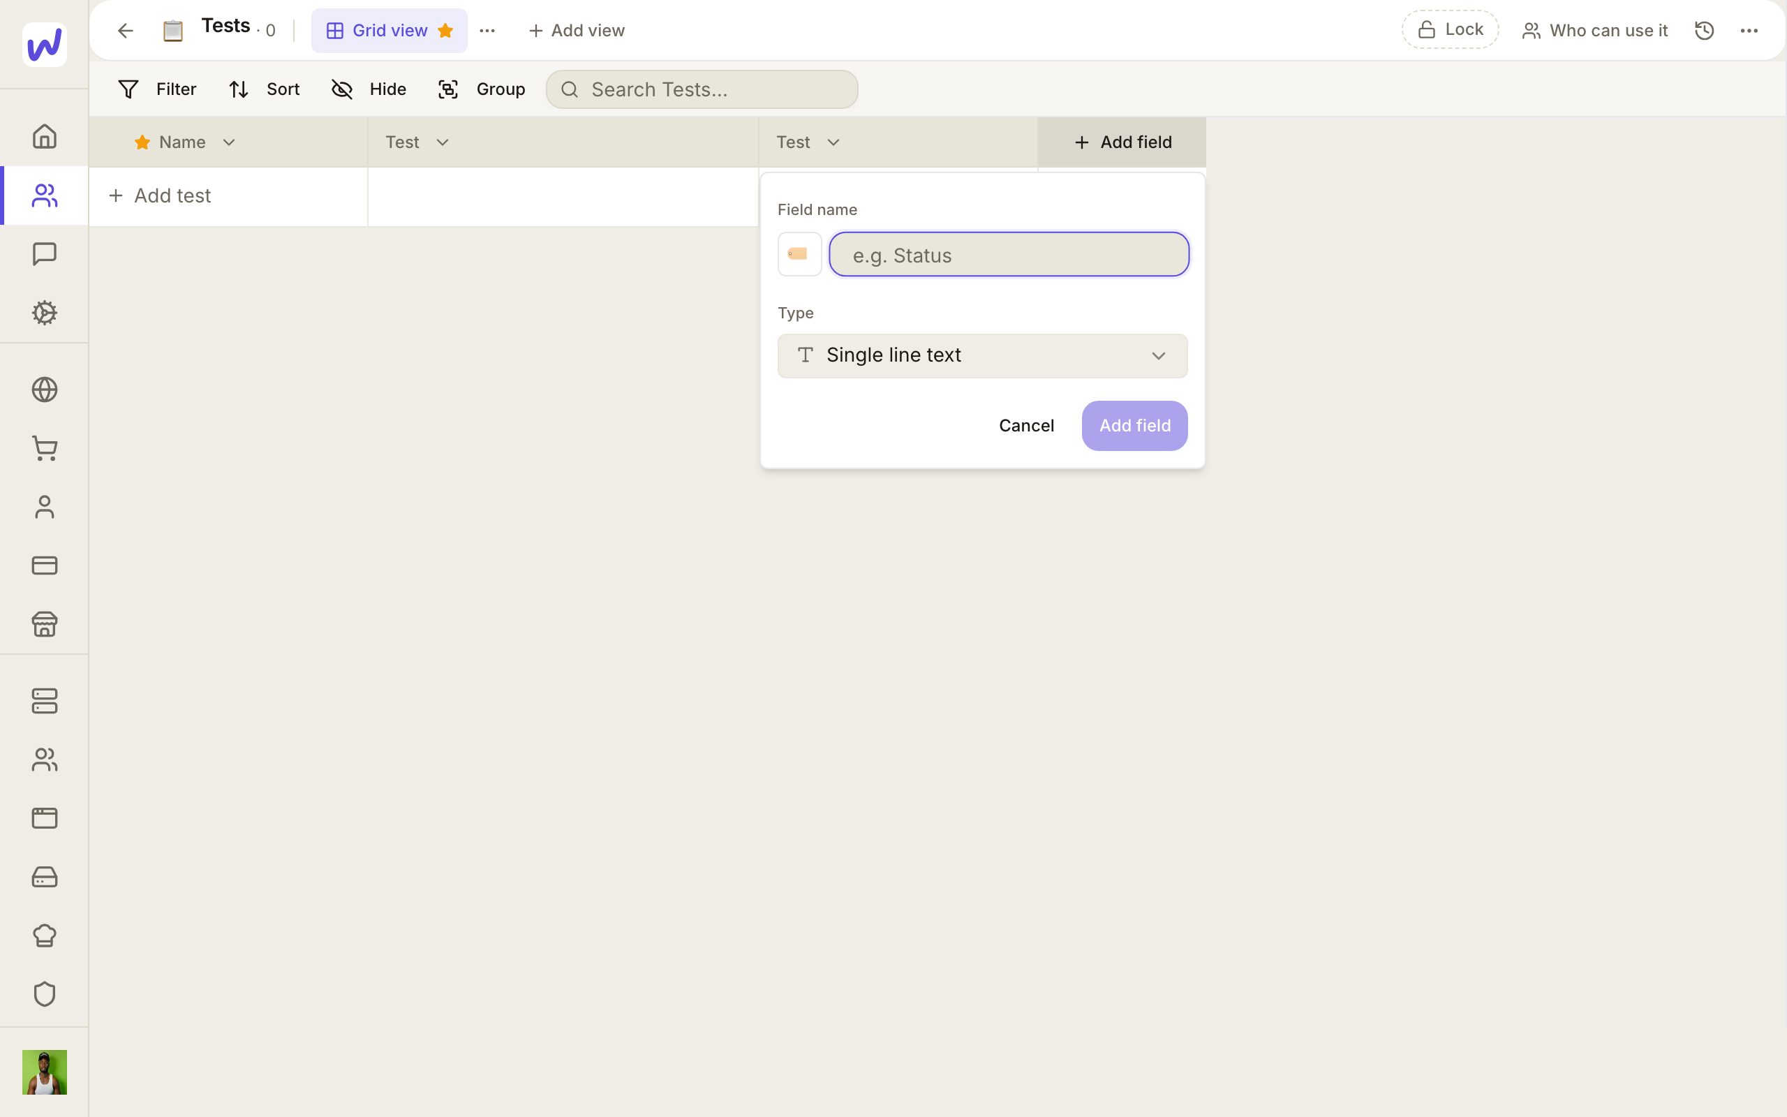
Task: Open Grid view options ellipsis
Action: (487, 30)
